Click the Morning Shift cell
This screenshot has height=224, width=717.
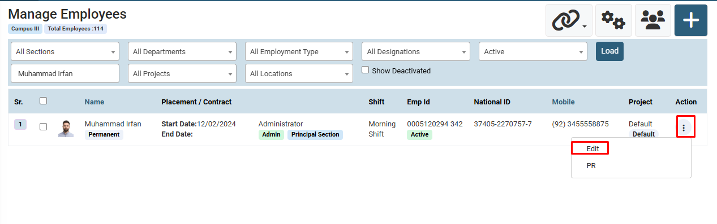(x=382, y=129)
